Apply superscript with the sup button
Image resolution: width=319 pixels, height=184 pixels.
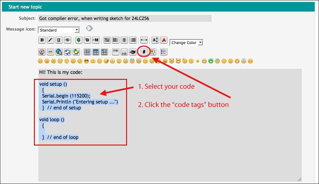tap(116, 52)
